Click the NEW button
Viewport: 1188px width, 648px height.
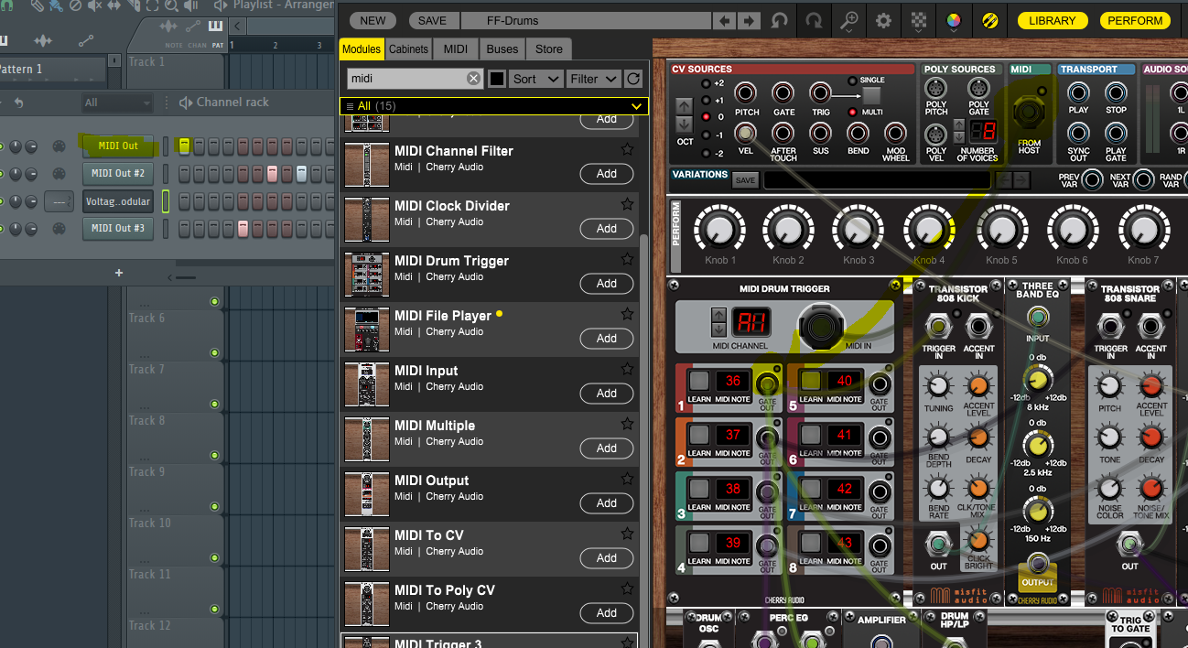coord(373,20)
